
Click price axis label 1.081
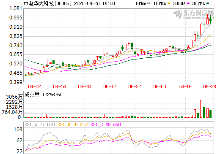(x=16, y=8)
